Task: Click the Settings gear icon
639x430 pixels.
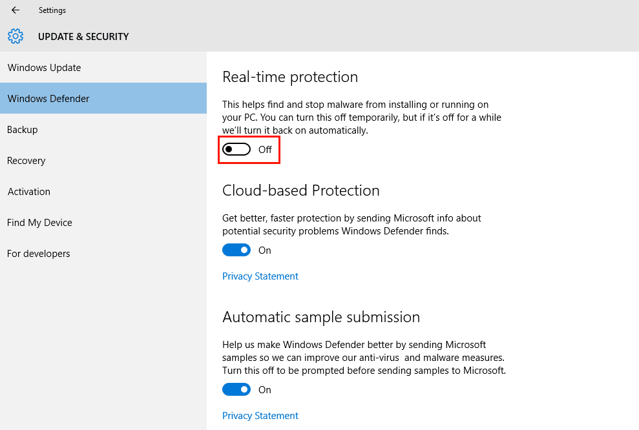Action: tap(16, 36)
